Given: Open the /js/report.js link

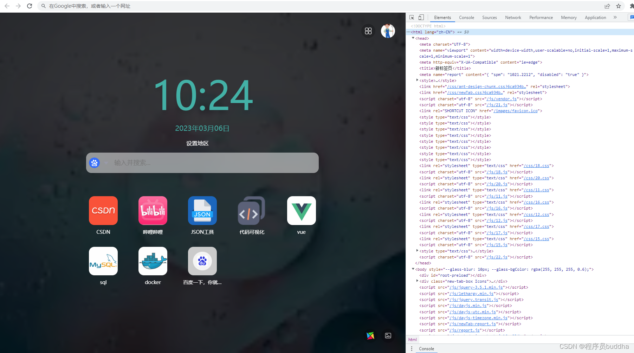Looking at the screenshot, I should tap(464, 330).
